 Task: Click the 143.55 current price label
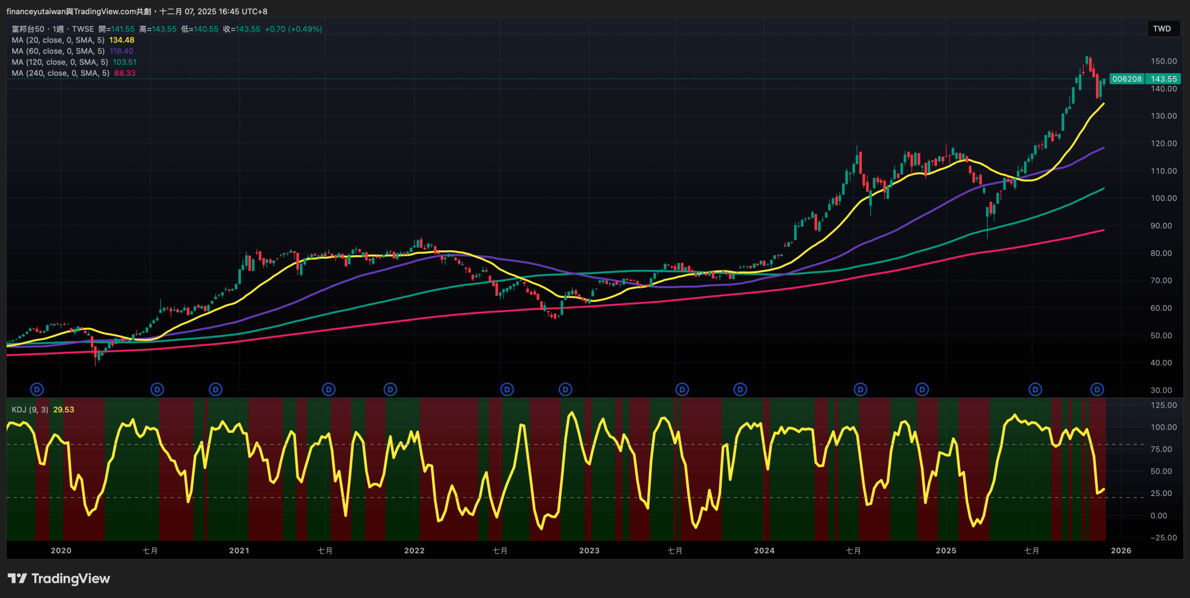pyautogui.click(x=1164, y=79)
